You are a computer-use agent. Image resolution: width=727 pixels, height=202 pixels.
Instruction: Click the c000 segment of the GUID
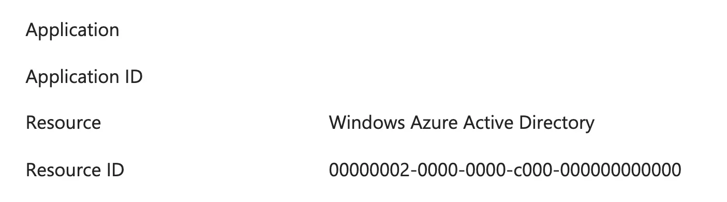(x=533, y=170)
